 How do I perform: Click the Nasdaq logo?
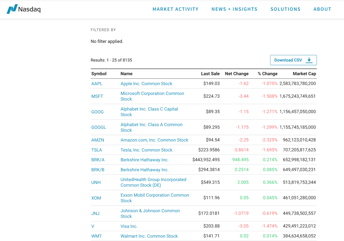tap(24, 9)
